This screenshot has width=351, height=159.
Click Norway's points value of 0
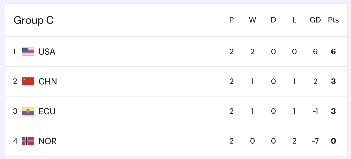333,141
